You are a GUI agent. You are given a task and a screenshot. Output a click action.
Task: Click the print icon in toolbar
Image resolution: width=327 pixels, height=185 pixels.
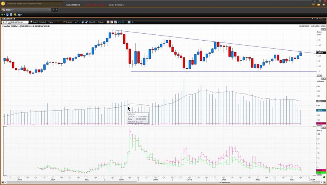click(x=11, y=15)
